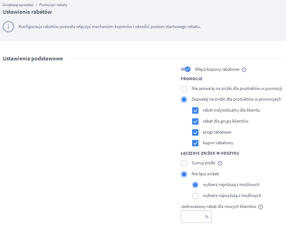Disable the progi rabatowe checkbox

pos(195,132)
